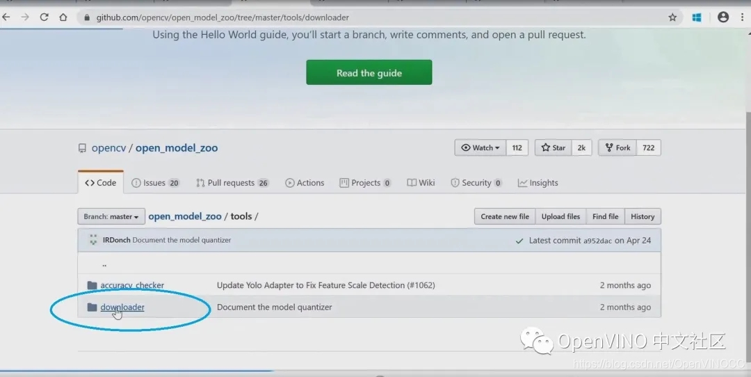Bookmark this page with the star icon

[672, 17]
